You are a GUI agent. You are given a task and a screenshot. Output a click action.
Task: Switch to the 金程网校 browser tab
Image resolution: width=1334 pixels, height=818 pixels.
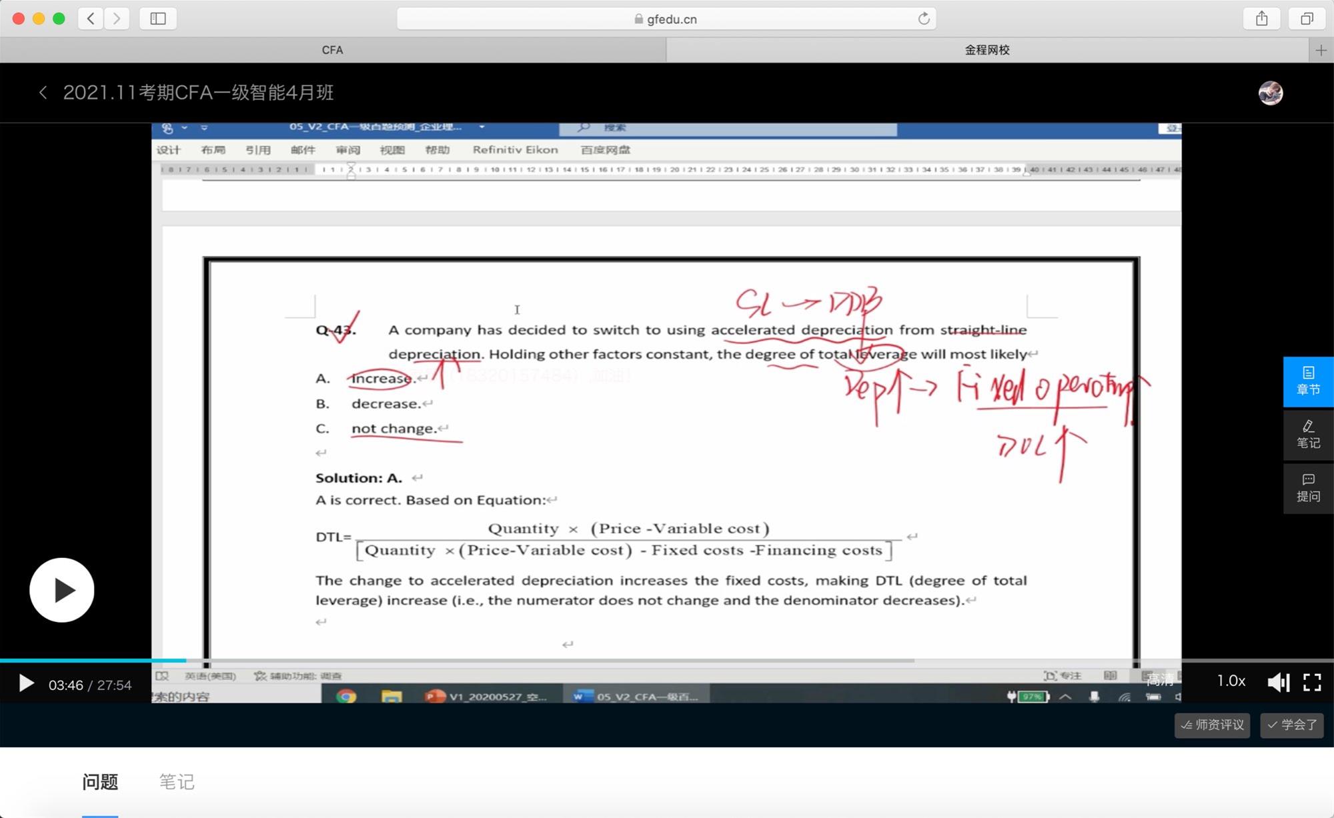(x=987, y=50)
